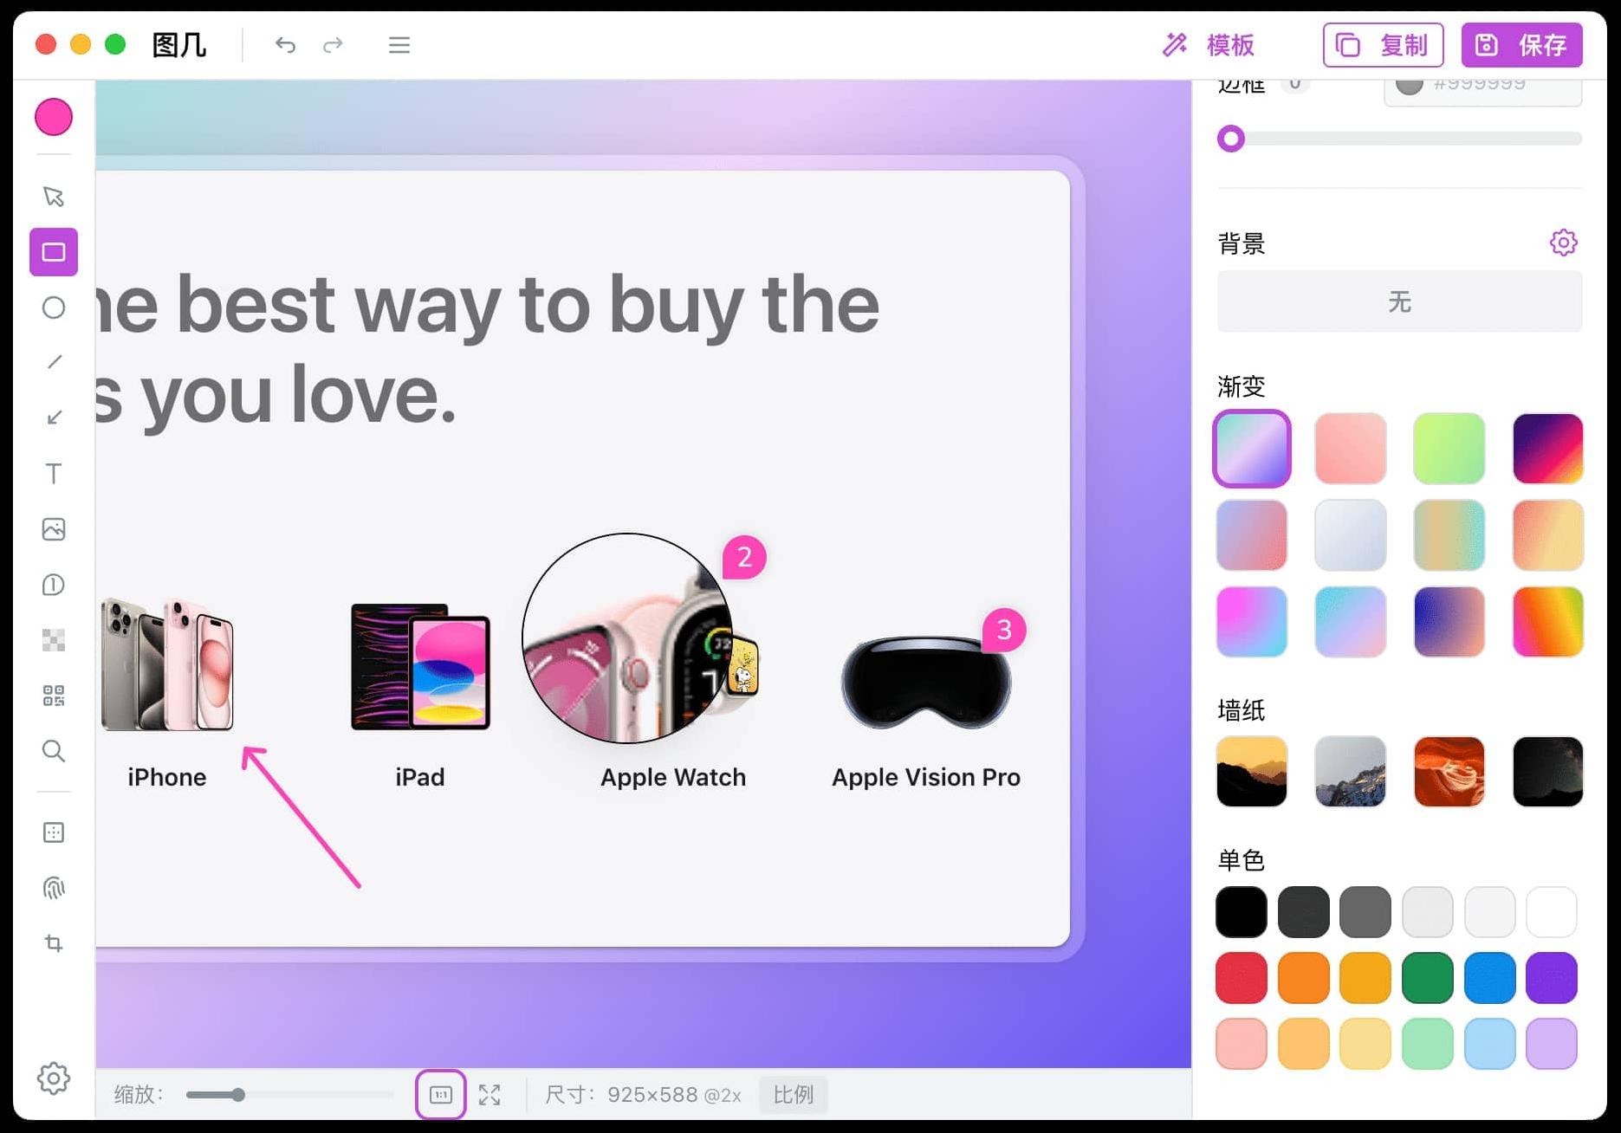This screenshot has height=1133, width=1621.
Task: Select the navy-peach gradient swatch
Action: pyautogui.click(x=1449, y=622)
